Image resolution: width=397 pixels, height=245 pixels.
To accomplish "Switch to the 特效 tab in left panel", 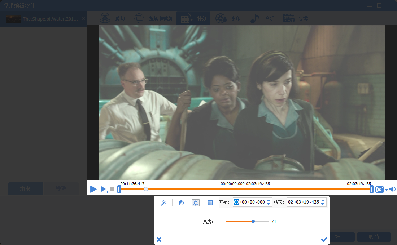I will point(61,188).
